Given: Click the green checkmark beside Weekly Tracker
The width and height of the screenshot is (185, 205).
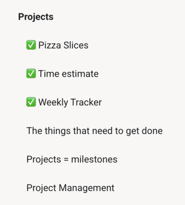Looking at the screenshot, I should coord(31,102).
